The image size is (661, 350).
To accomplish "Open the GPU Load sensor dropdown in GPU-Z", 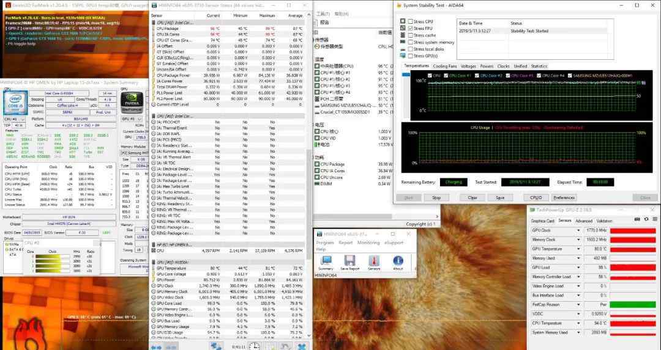I will [x=578, y=268].
